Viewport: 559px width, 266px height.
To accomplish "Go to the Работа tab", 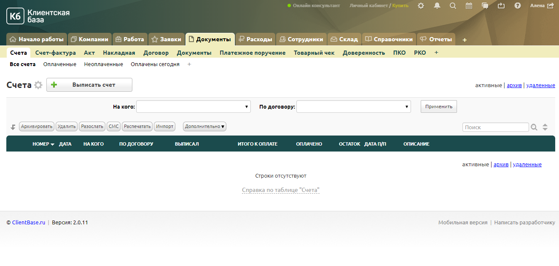I will click(x=130, y=39).
